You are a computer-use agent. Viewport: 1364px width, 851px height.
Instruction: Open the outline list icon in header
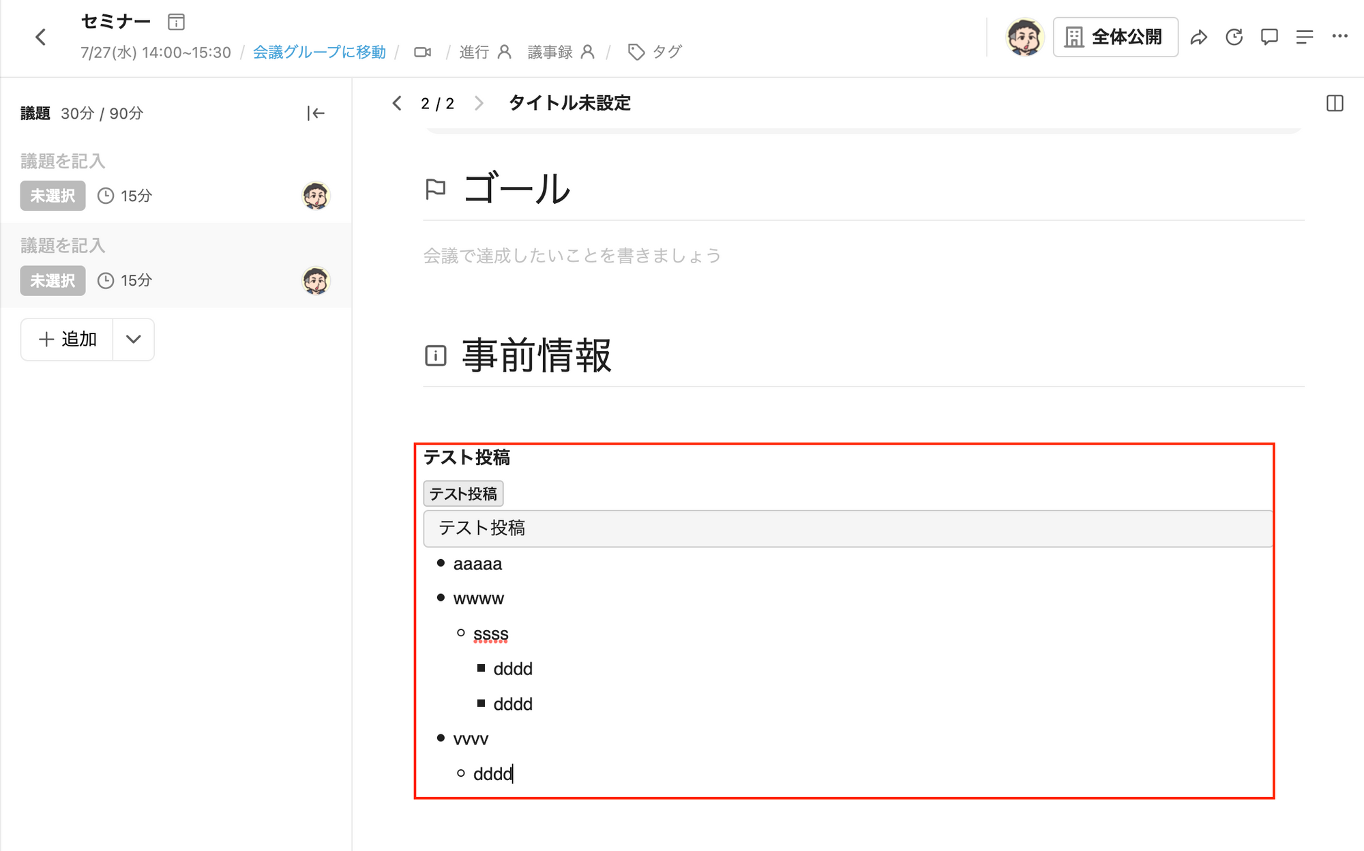pyautogui.click(x=1305, y=37)
